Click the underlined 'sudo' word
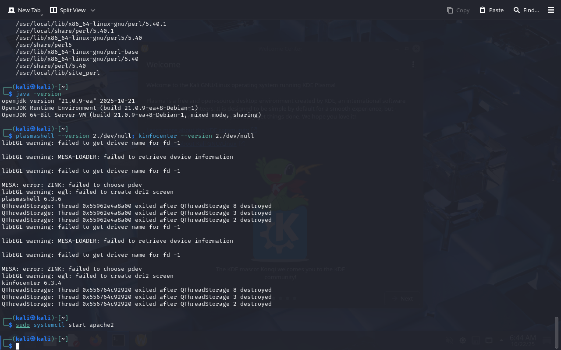This screenshot has width=561, height=350. (x=23, y=325)
